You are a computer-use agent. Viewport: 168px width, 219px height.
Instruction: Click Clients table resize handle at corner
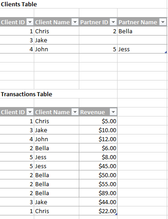(166, 52)
